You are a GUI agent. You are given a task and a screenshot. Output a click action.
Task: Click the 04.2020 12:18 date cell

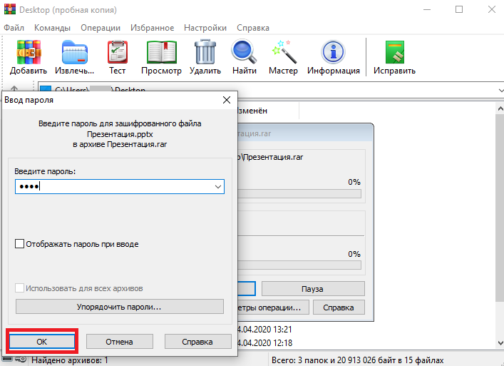tap(265, 343)
